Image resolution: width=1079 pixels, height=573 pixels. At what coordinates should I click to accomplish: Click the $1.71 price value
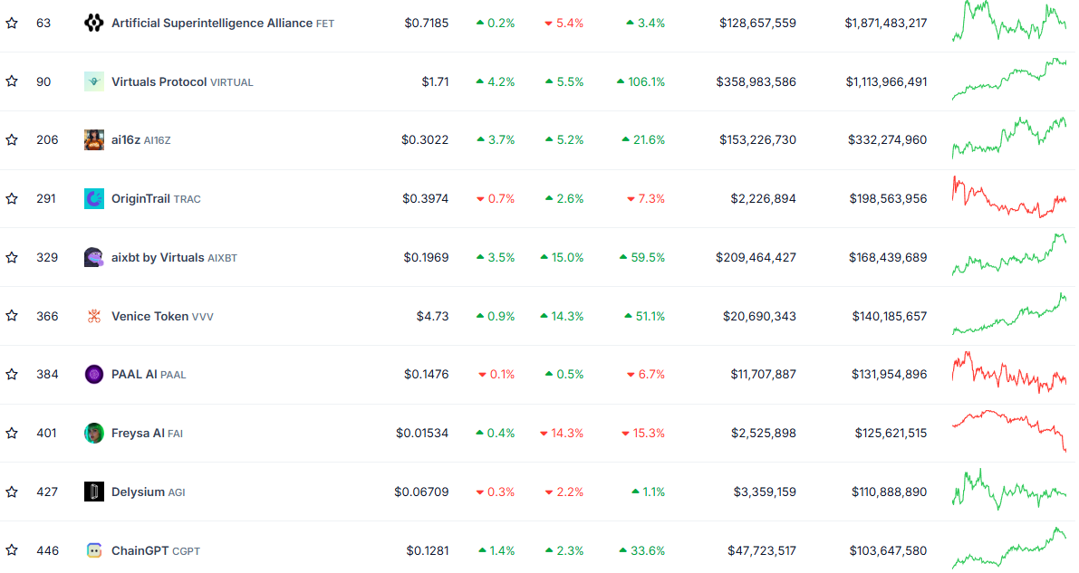(x=435, y=81)
